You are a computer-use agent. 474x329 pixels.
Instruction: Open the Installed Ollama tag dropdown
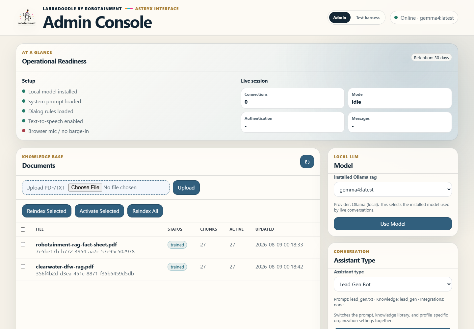(393, 190)
